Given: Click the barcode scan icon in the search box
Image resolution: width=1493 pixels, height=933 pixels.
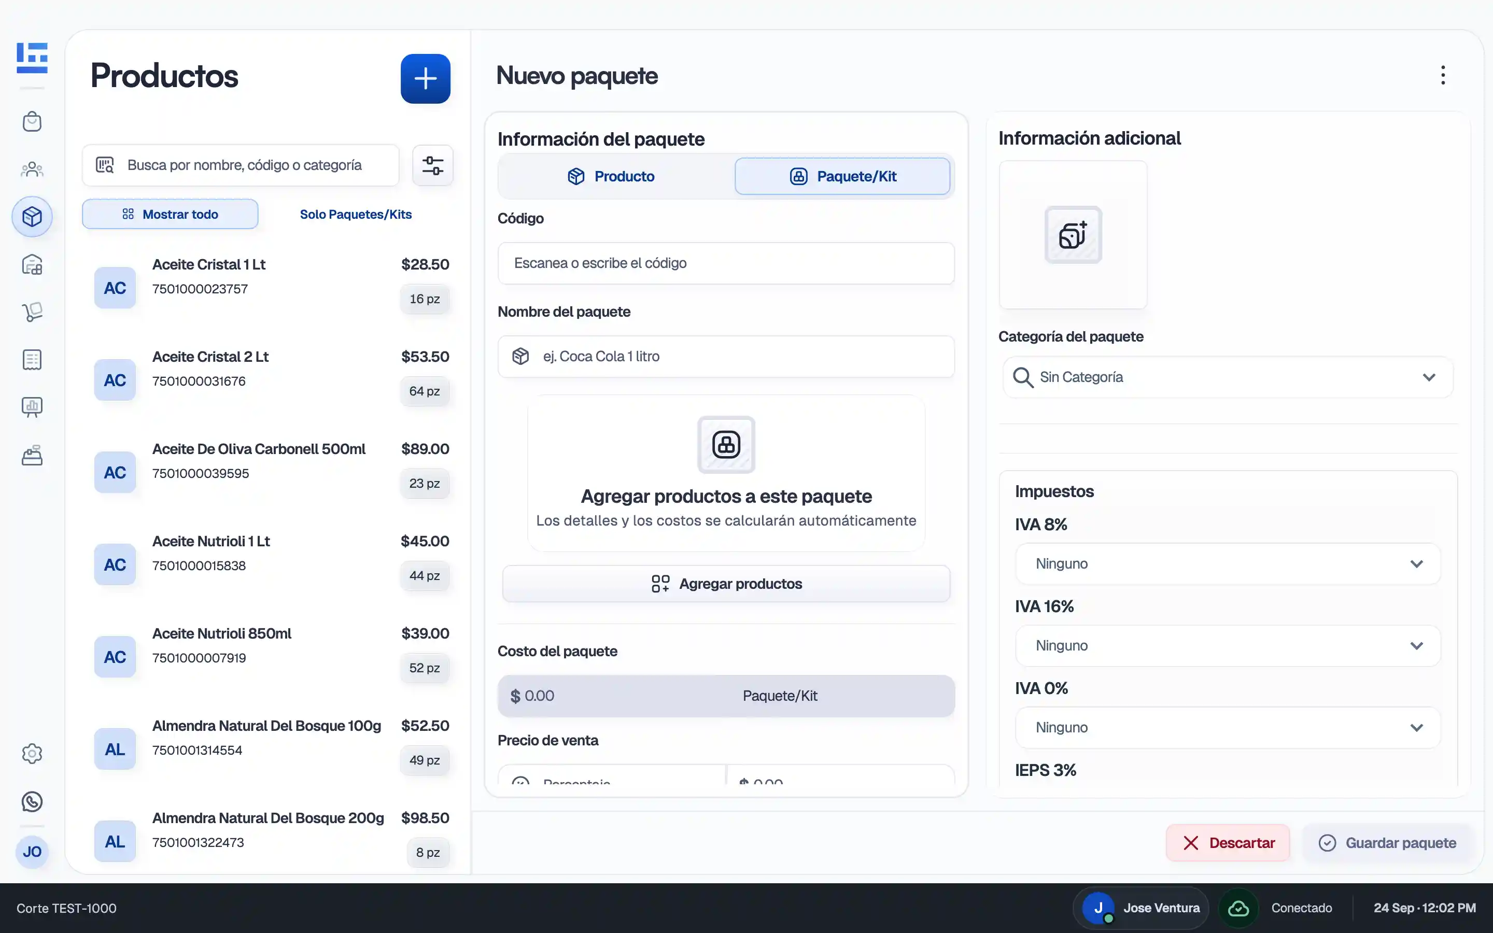Looking at the screenshot, I should point(105,165).
